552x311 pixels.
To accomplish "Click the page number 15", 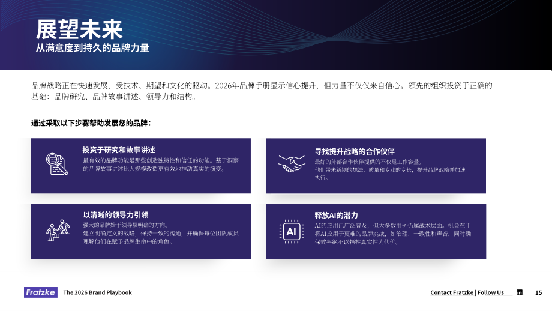I will pyautogui.click(x=538, y=292).
